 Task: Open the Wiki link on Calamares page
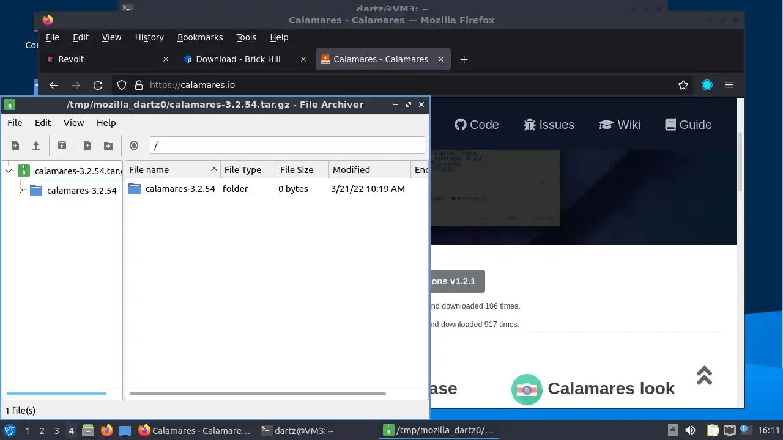pos(620,125)
